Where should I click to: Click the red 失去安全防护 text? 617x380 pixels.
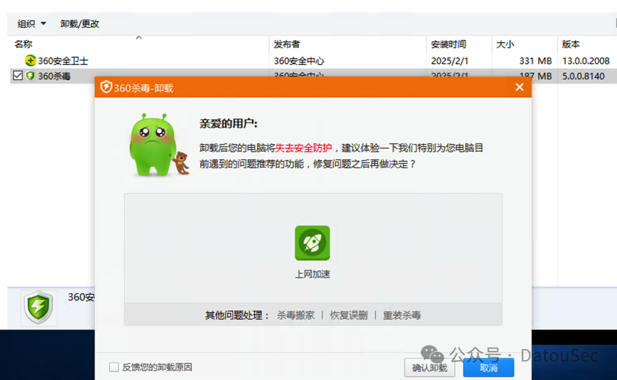[x=303, y=148]
